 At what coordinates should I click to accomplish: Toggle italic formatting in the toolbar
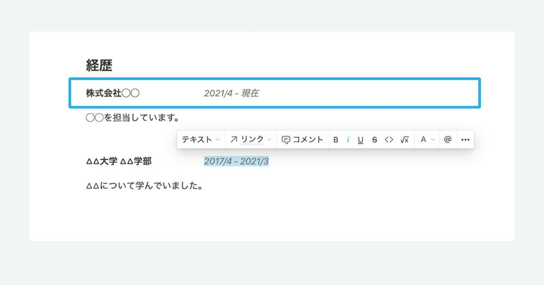pyautogui.click(x=348, y=140)
